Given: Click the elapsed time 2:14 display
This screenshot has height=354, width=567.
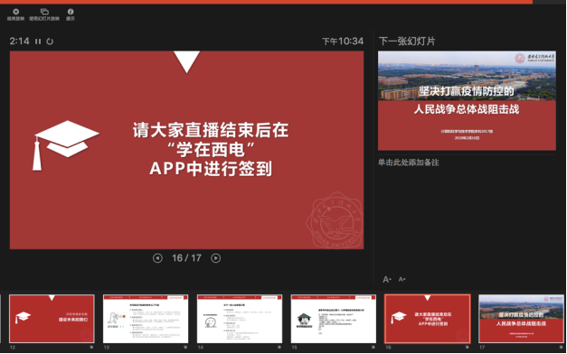Looking at the screenshot, I should point(20,42).
